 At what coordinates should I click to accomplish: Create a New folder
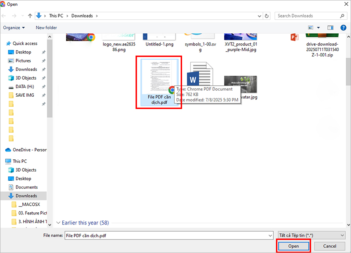(47, 28)
